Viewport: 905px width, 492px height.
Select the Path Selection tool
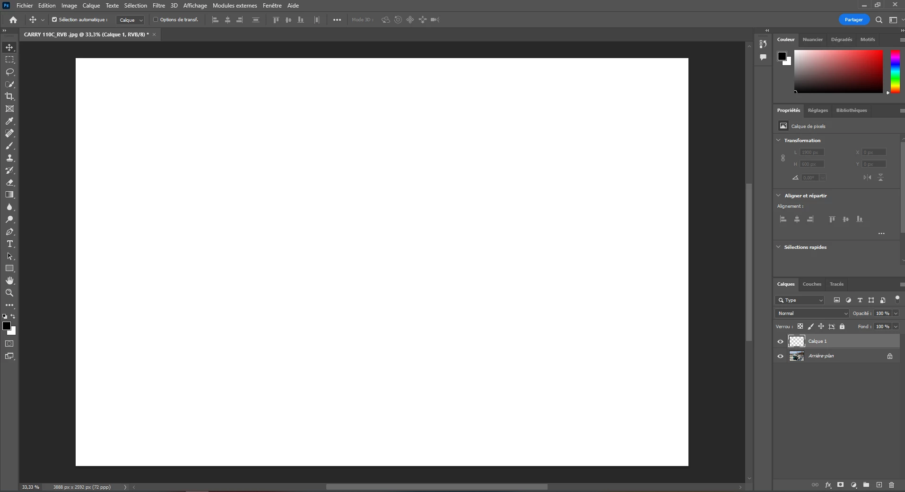[9, 256]
